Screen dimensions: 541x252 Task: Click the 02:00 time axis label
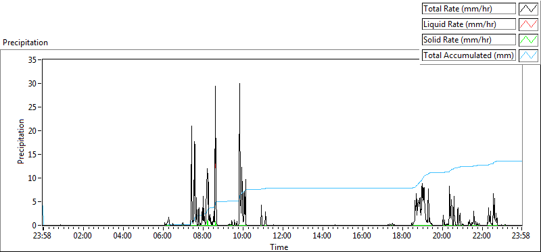[83, 236]
